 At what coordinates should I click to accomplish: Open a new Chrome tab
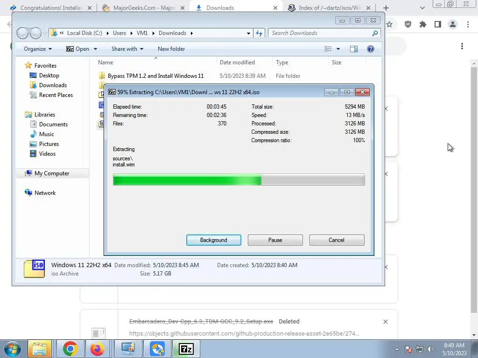coord(386,8)
